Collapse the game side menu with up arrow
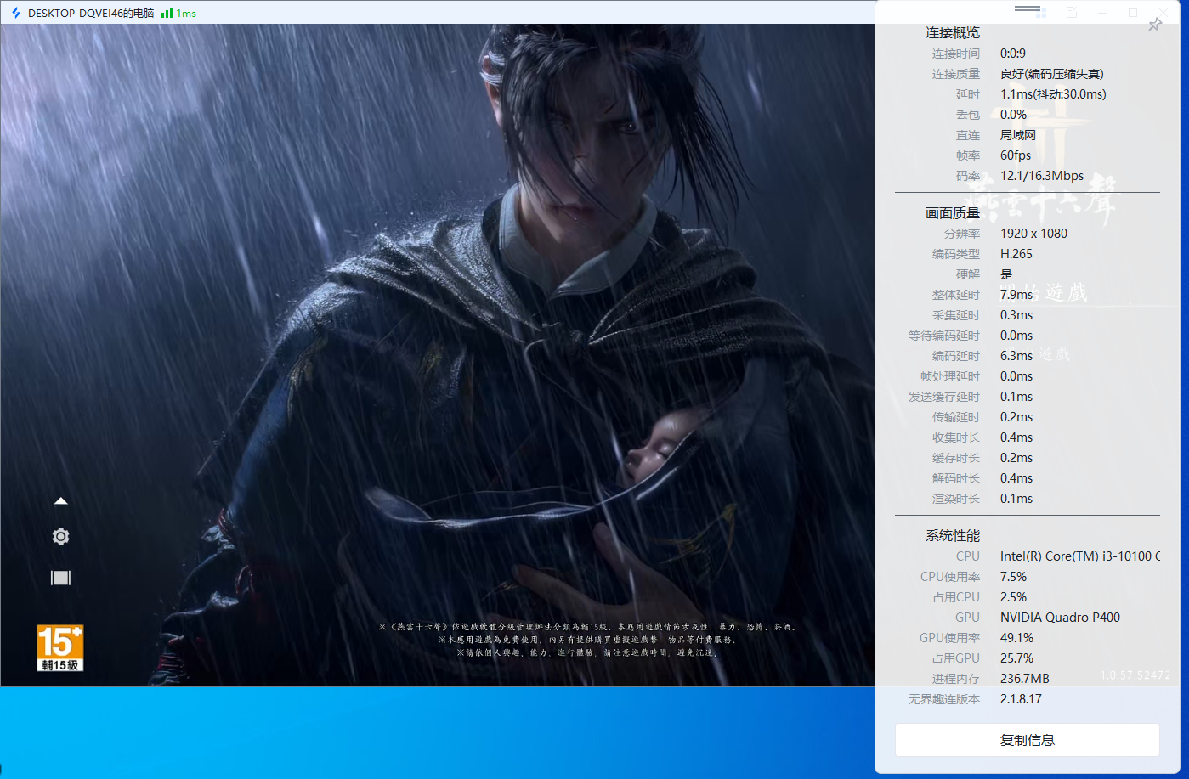 (60, 501)
